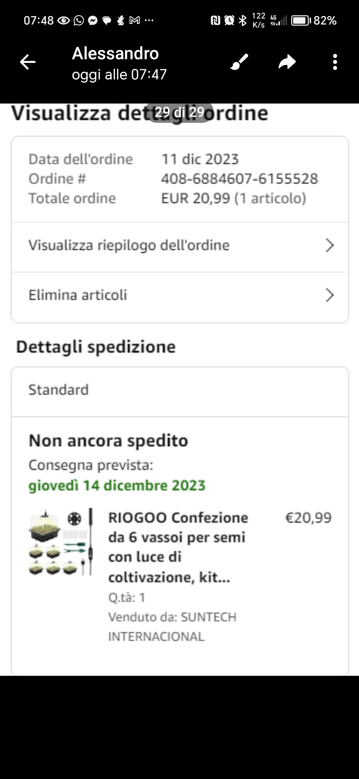
Task: Tap the battery indicator icon
Action: click(x=300, y=21)
